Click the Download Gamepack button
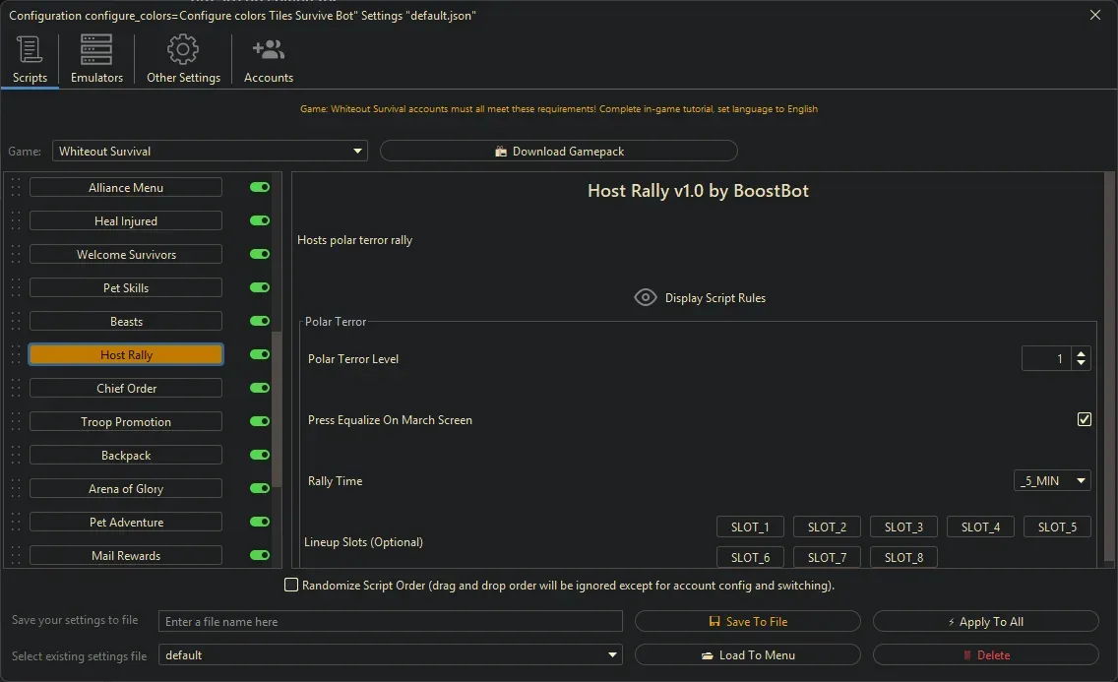This screenshot has width=1118, height=682. point(558,152)
